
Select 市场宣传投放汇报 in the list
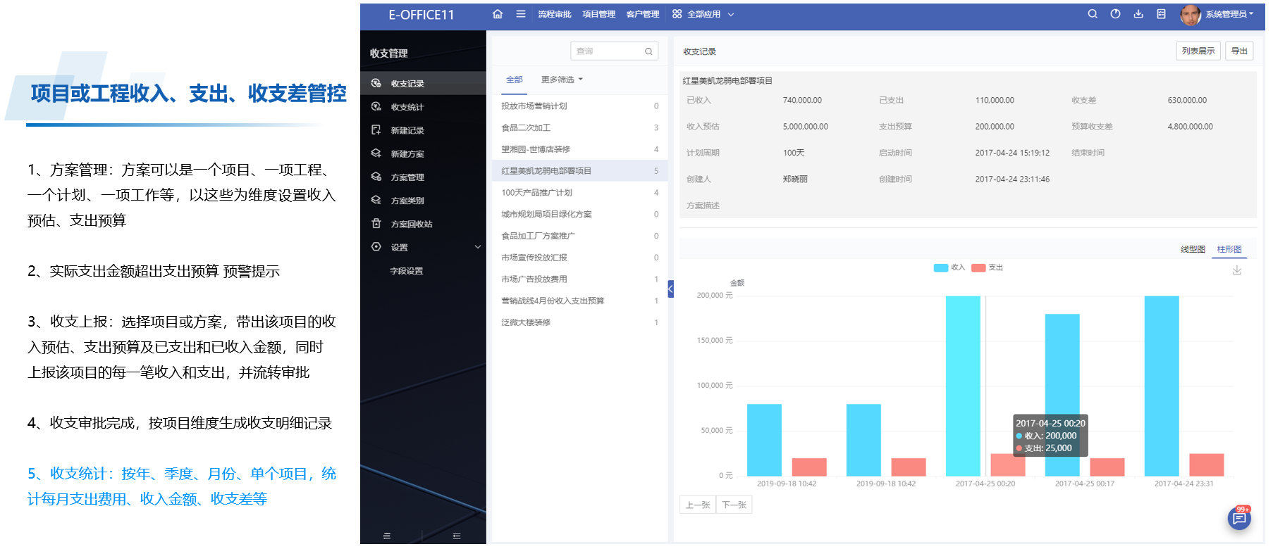pos(579,258)
